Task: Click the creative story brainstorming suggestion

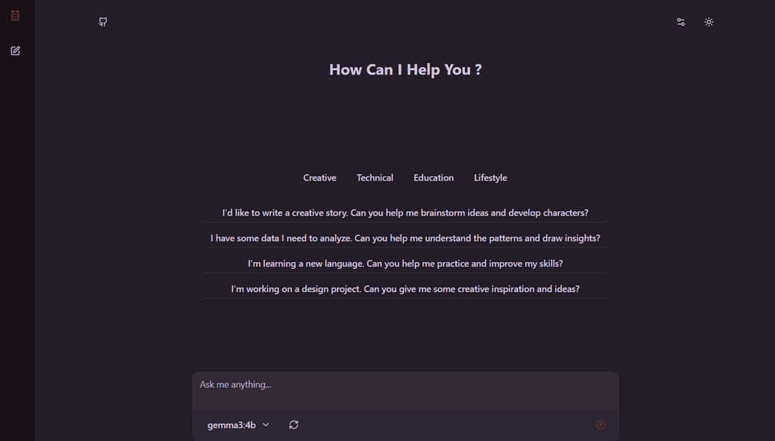Action: tap(405, 212)
